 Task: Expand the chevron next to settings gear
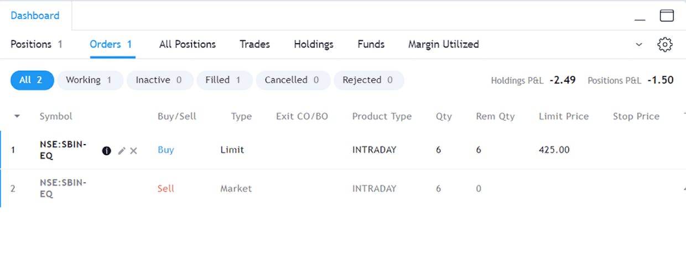(639, 45)
